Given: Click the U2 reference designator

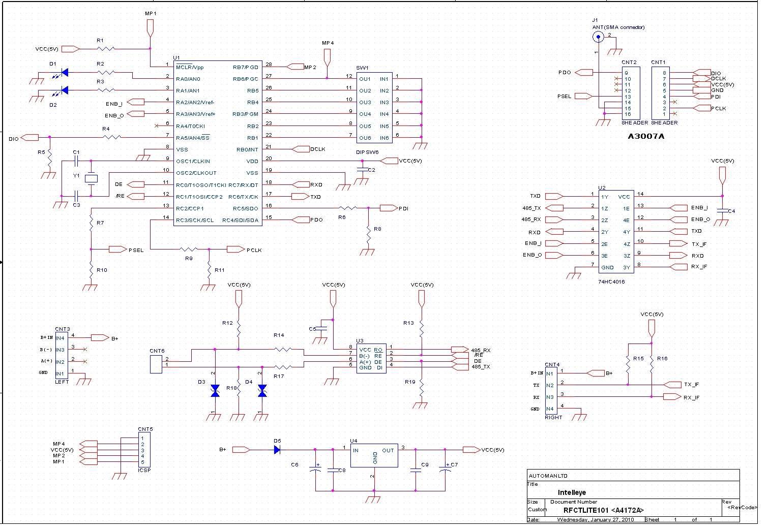Looking at the screenshot, I should pyautogui.click(x=602, y=188).
